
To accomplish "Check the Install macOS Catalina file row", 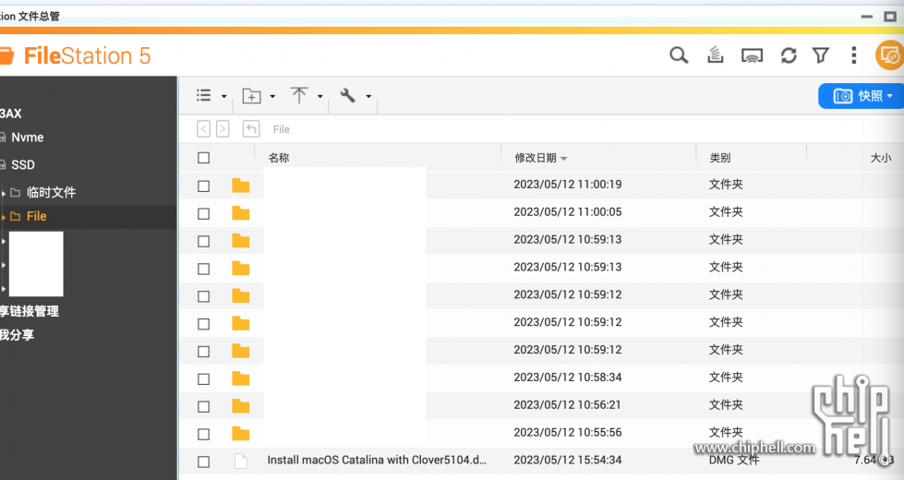I will point(203,462).
